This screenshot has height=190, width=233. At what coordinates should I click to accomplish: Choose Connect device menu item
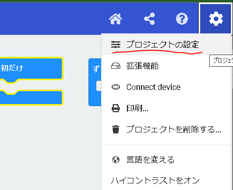(x=166, y=87)
